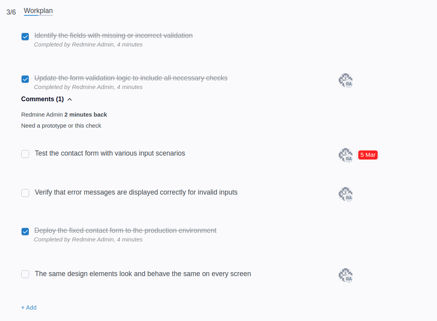
Task: Click the 3/6 progress counter
Action: [11, 12]
